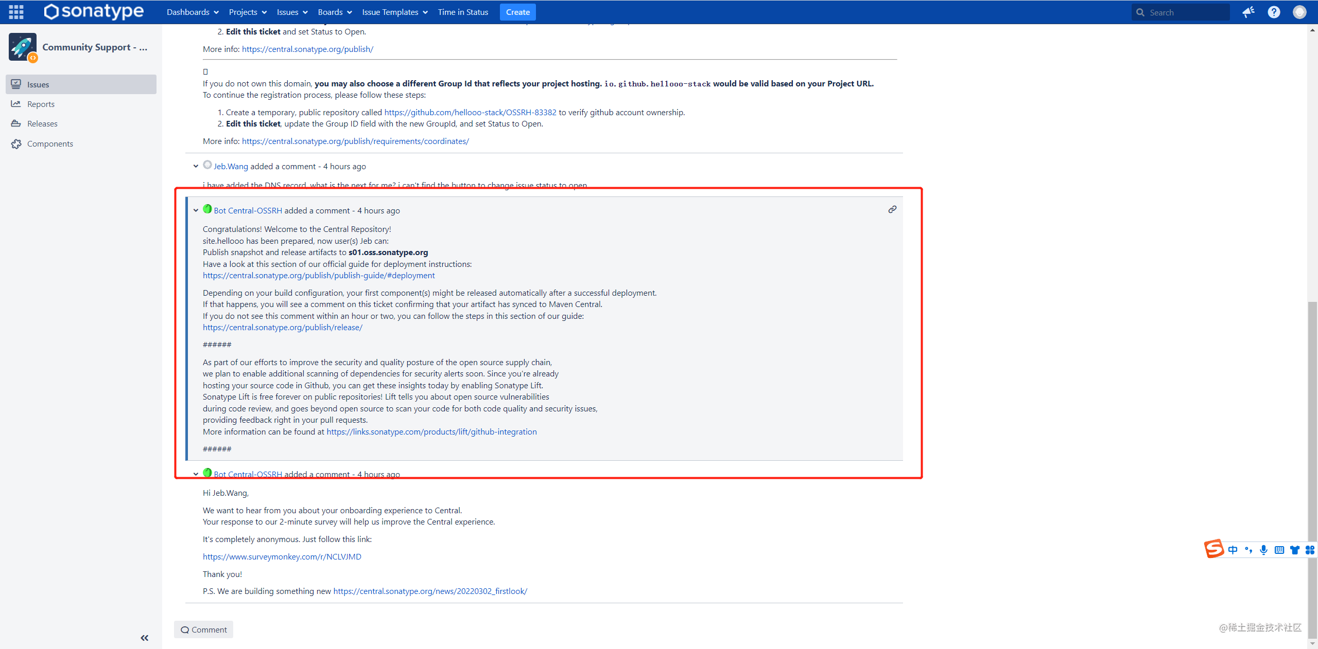Open the help question mark icon

[1274, 12]
